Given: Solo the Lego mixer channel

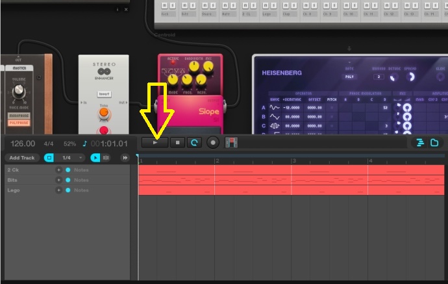Looking at the screenshot, I should click(x=273, y=5).
